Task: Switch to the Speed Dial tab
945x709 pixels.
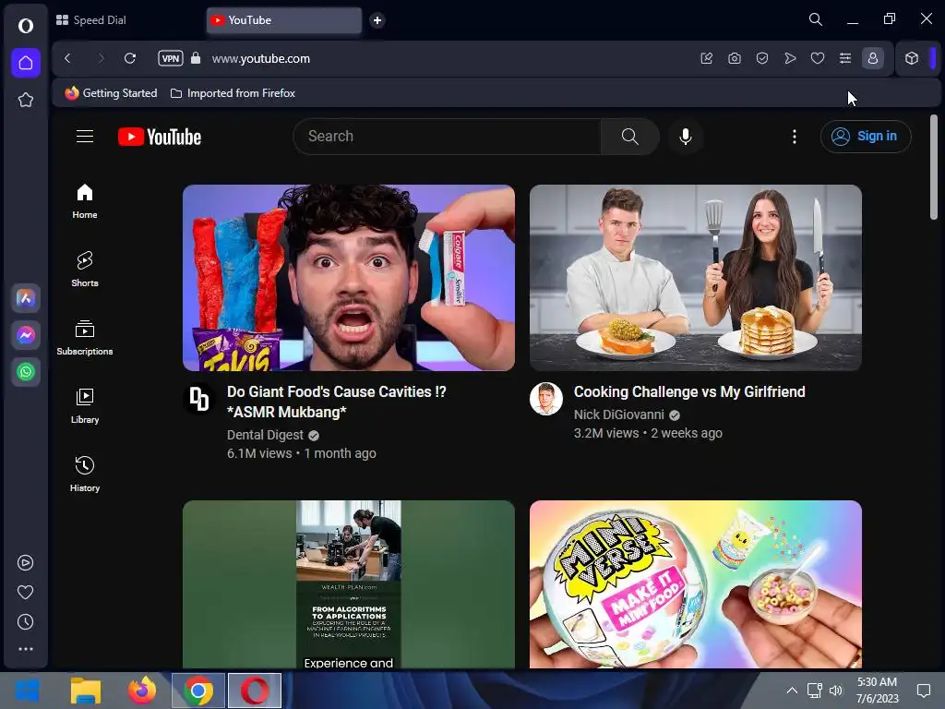Action: [90, 20]
